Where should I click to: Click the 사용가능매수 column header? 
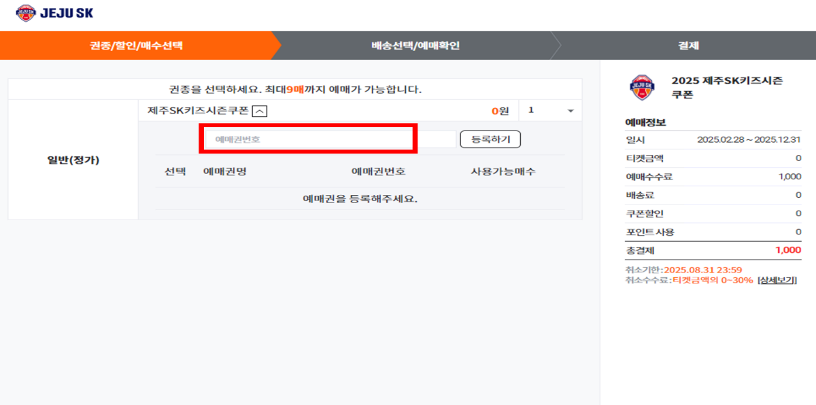[x=503, y=171]
